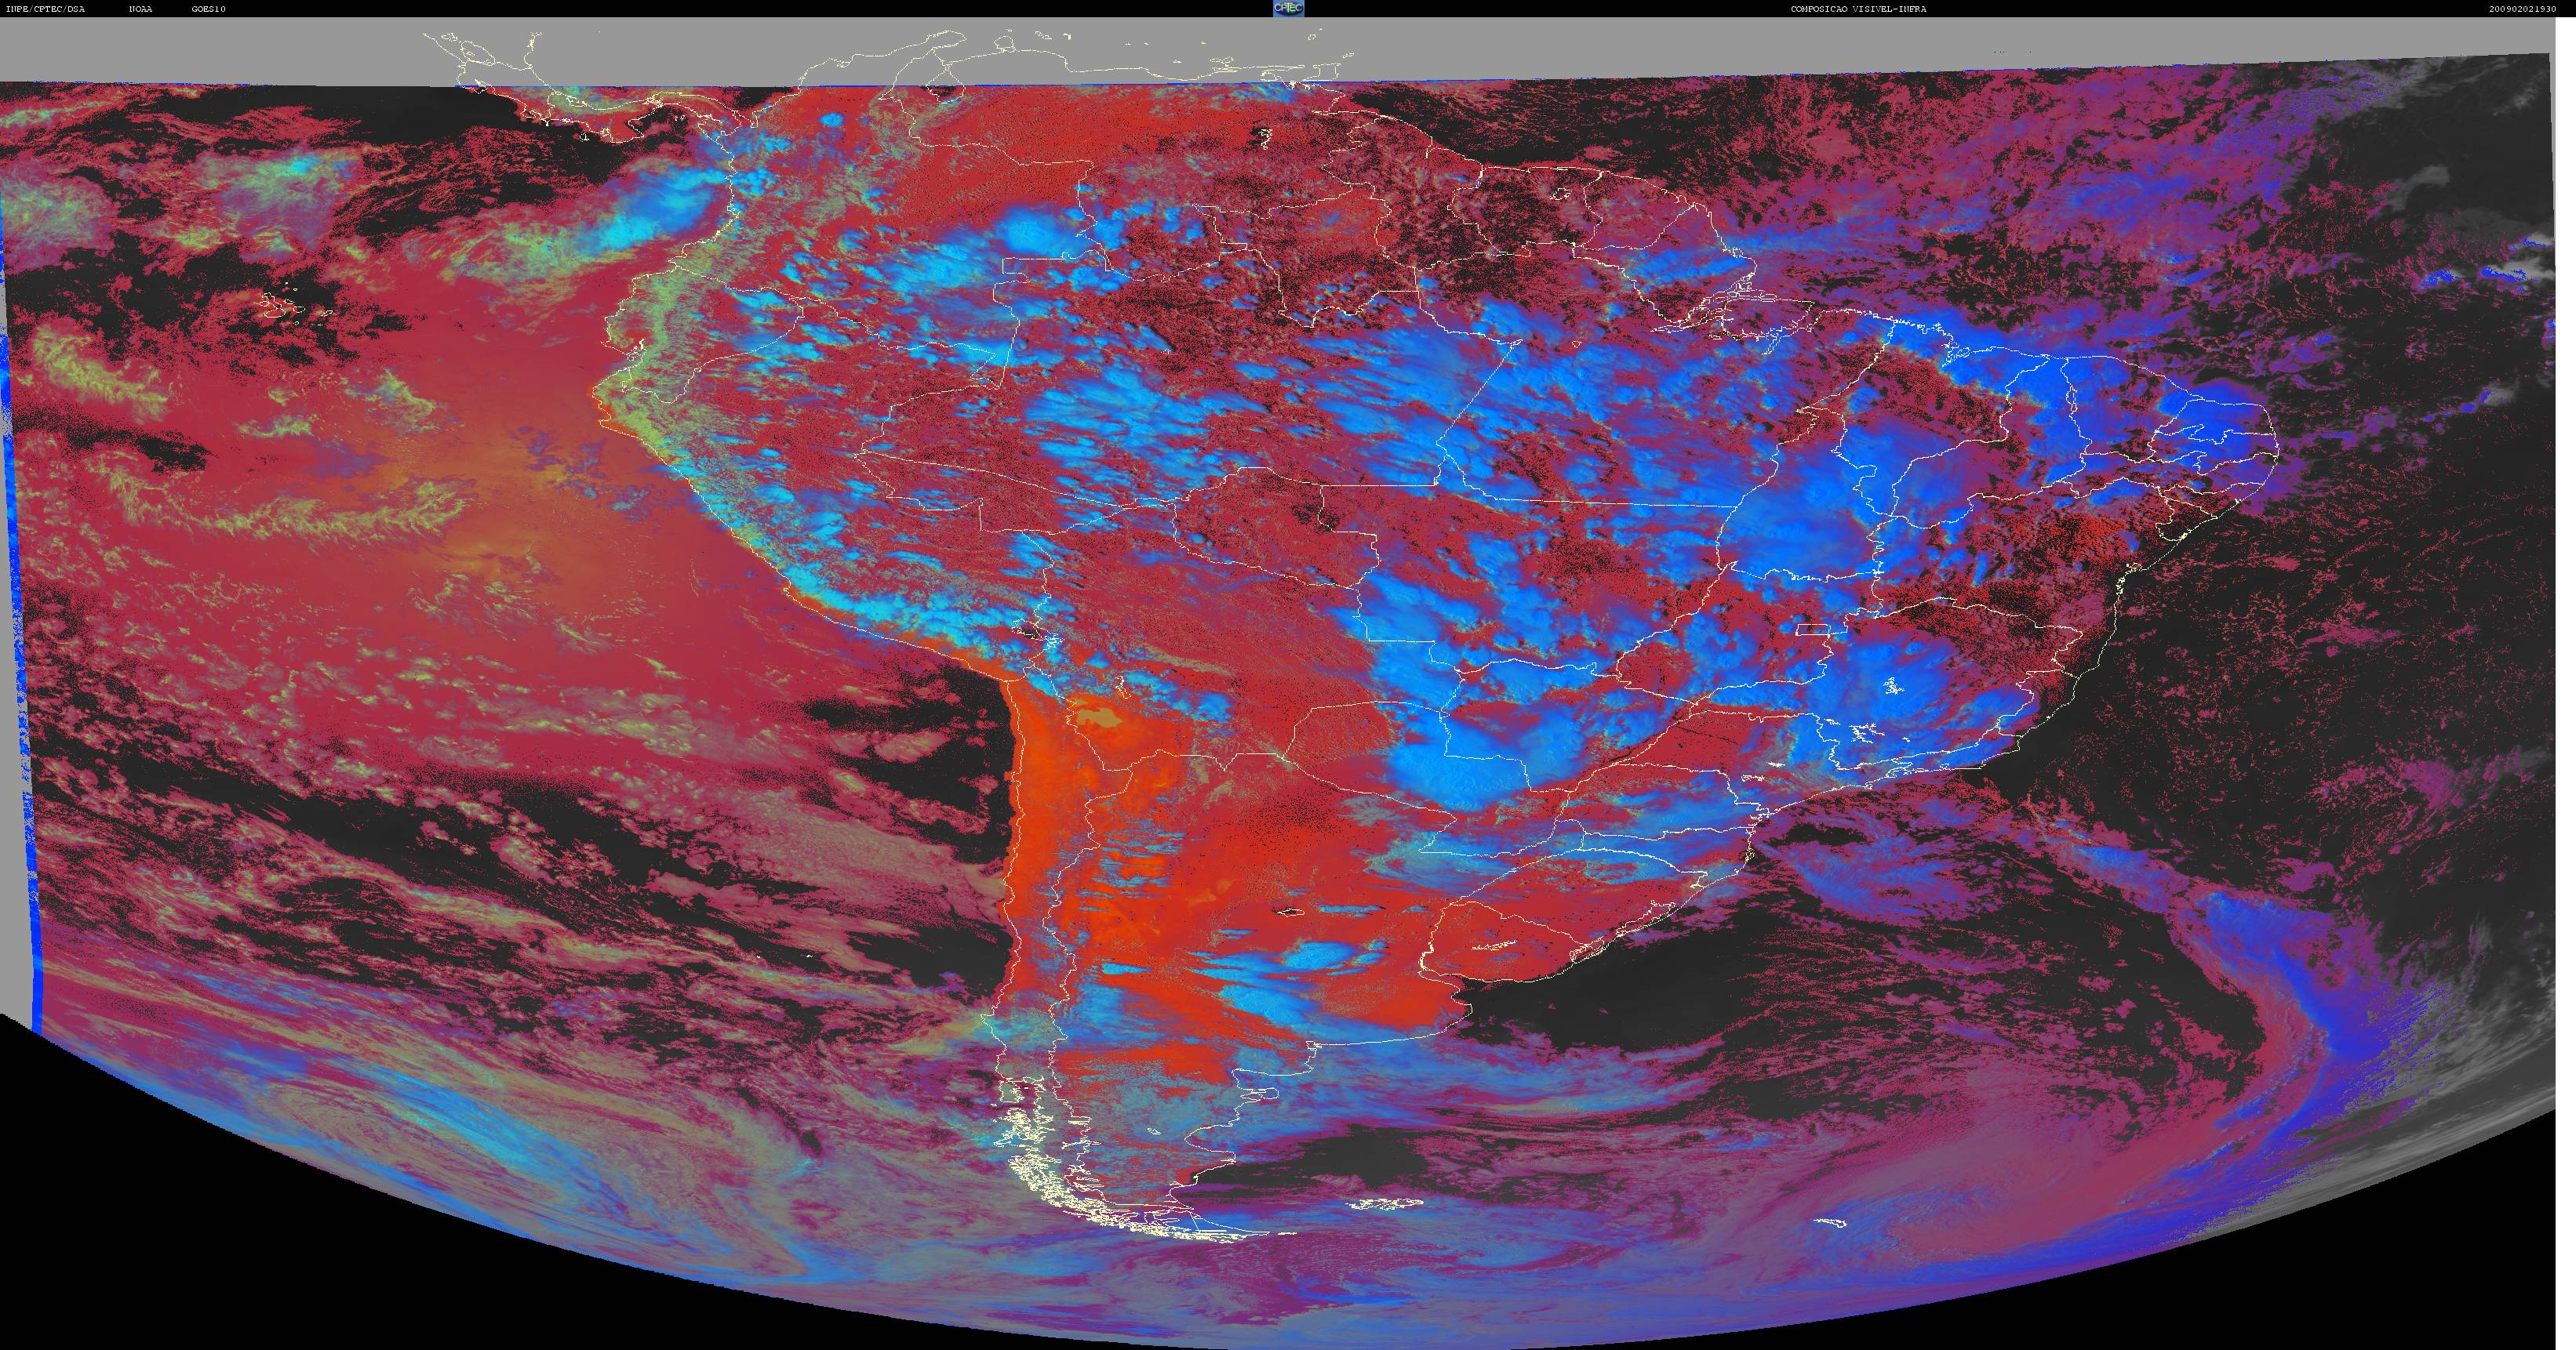Click the CPTEC logo in the header

(x=1288, y=8)
